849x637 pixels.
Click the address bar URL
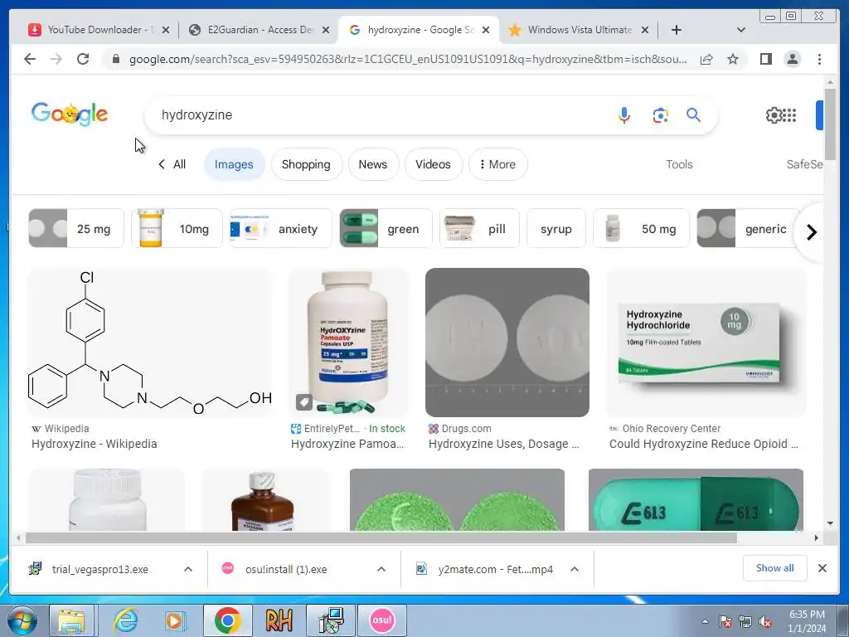pyautogui.click(x=408, y=59)
